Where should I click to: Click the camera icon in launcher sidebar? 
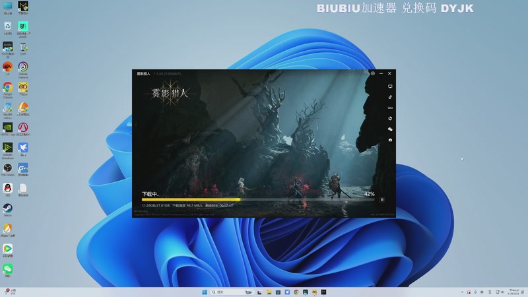click(390, 140)
